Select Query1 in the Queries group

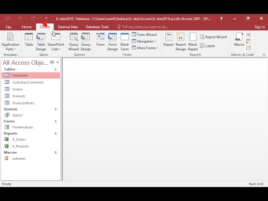31,115
